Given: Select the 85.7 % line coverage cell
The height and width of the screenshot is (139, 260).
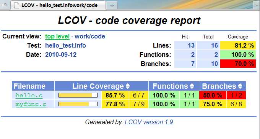Looking at the screenshot, I should (x=115, y=95).
